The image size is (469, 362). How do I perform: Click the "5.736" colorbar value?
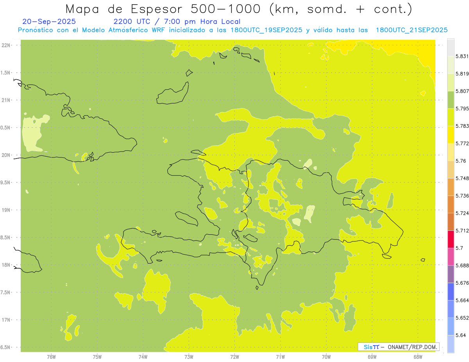tap(462, 196)
